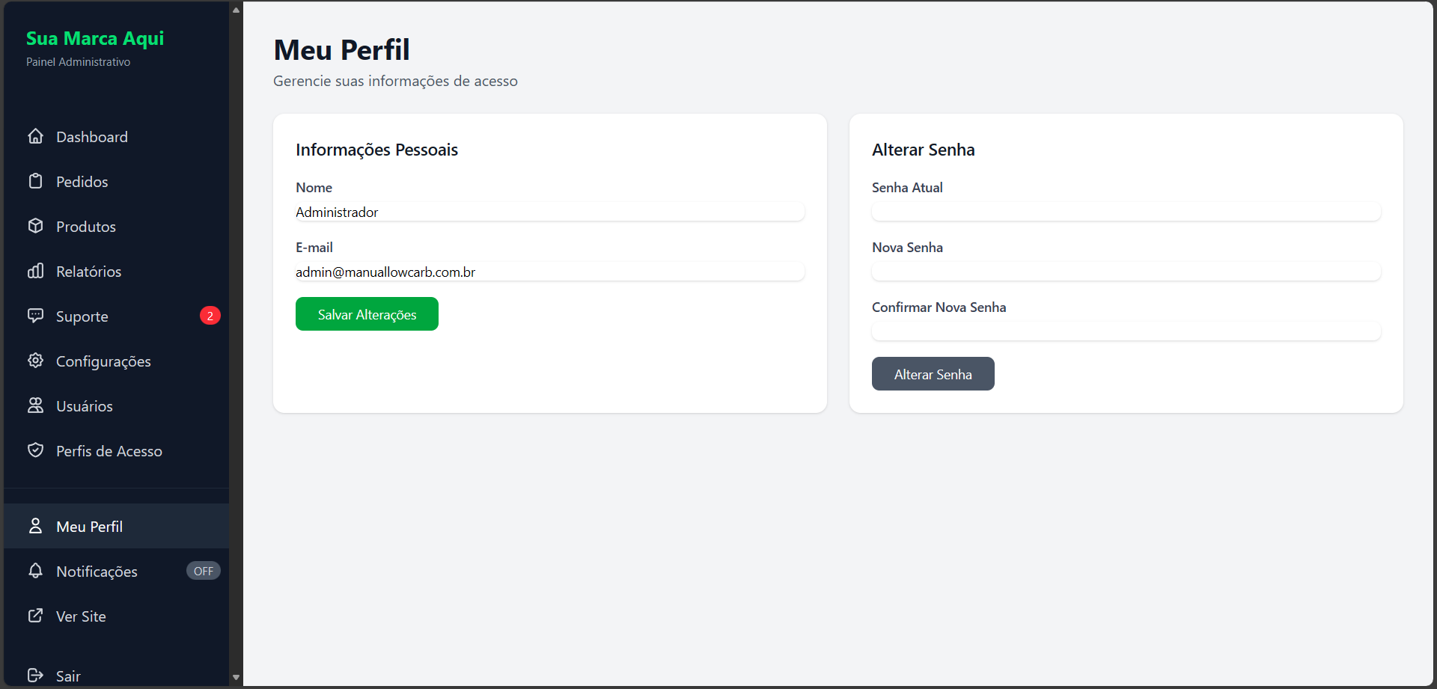
Task: Click the Produtos box icon
Action: pyautogui.click(x=35, y=226)
